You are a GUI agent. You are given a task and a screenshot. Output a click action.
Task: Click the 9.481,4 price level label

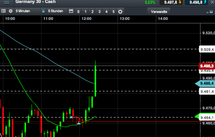[207, 91]
